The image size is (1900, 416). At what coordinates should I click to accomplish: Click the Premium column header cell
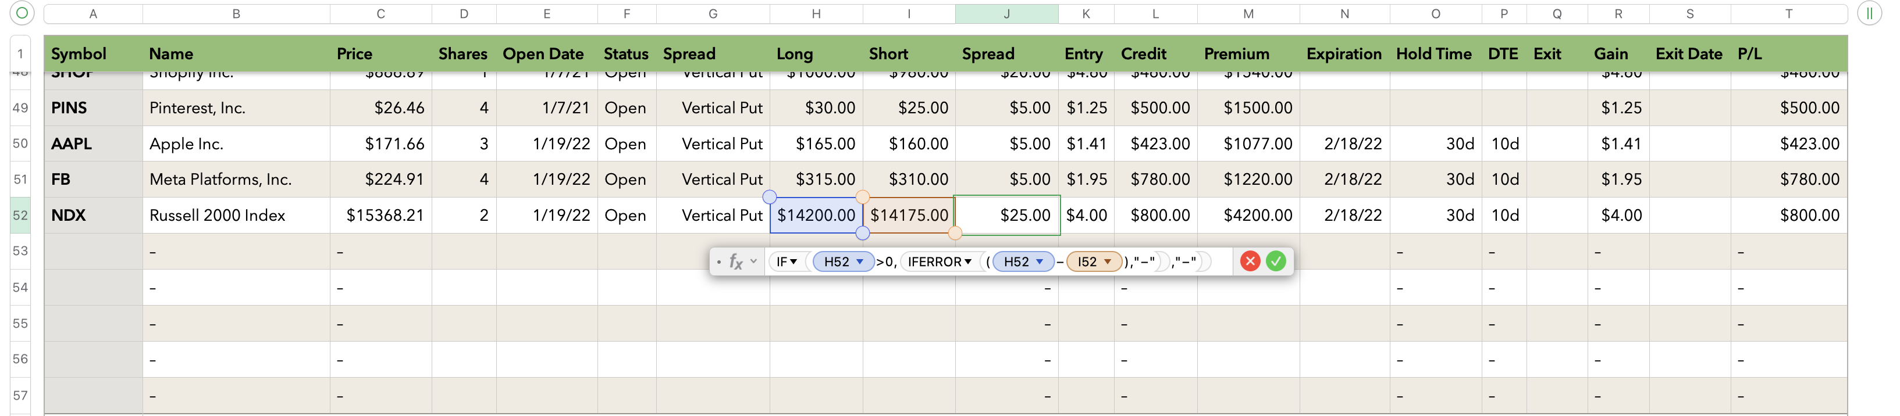(x=1247, y=54)
